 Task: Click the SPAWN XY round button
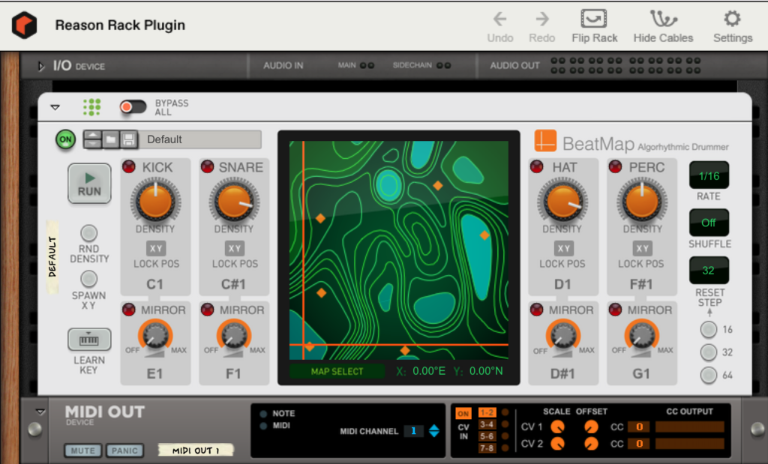(x=88, y=279)
